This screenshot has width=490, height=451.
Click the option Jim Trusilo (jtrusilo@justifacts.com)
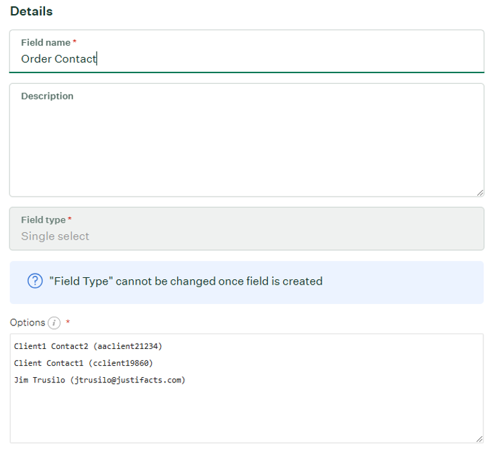(x=100, y=380)
